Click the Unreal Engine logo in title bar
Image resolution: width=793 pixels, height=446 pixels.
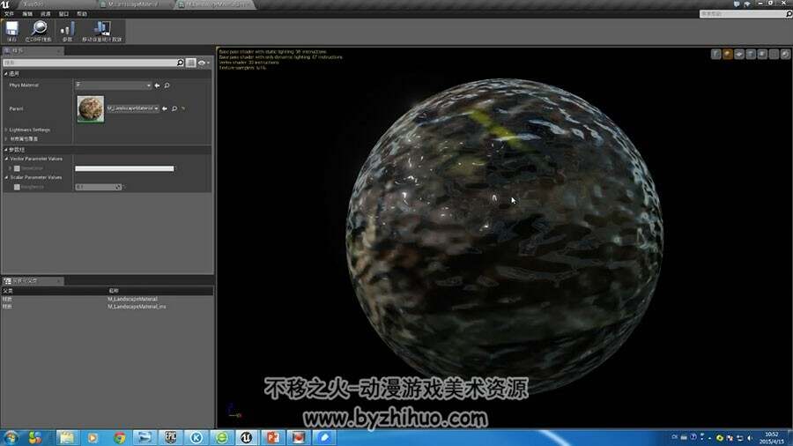[5, 4]
